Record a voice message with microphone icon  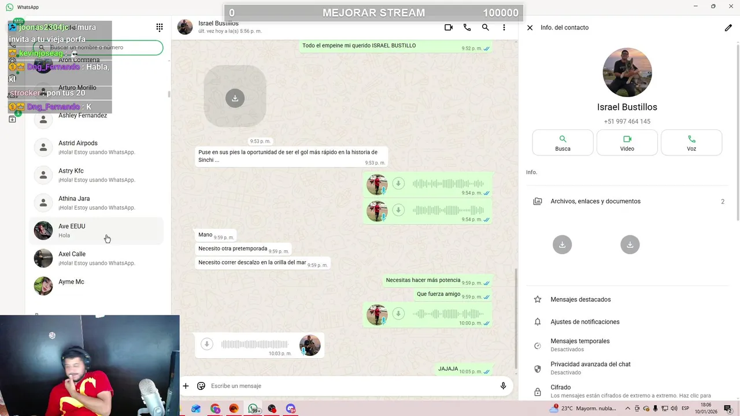point(503,386)
